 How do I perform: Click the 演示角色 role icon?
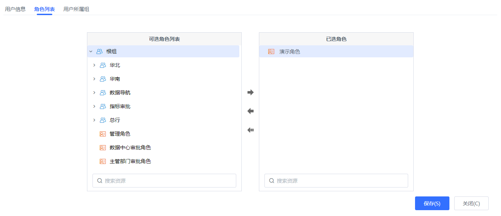point(271,52)
